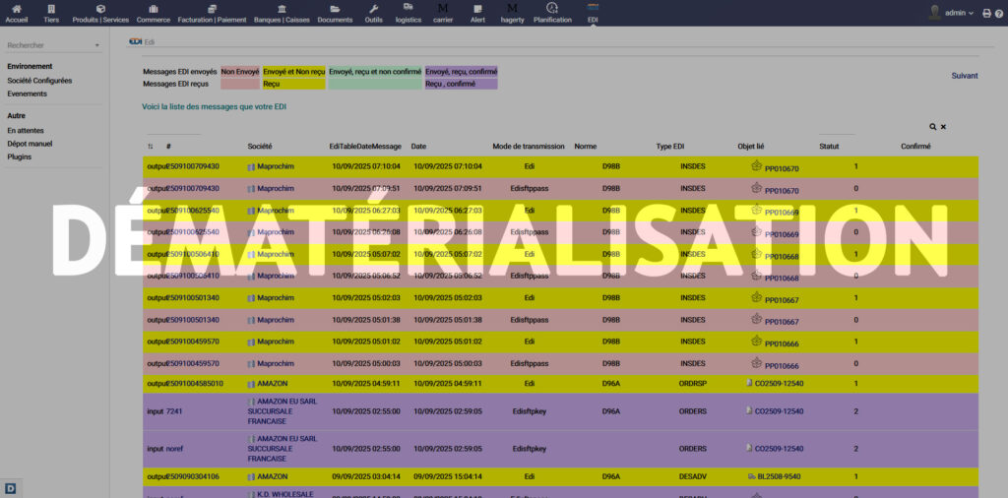Open the Planification clock icon

[x=551, y=13]
